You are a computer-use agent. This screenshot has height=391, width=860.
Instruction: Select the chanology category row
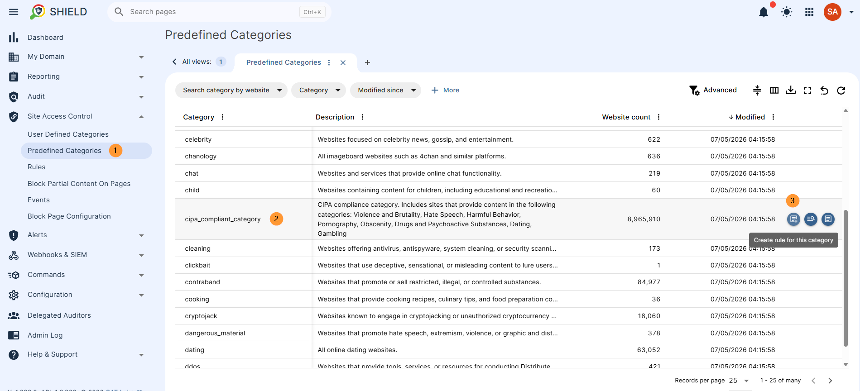tap(509, 156)
